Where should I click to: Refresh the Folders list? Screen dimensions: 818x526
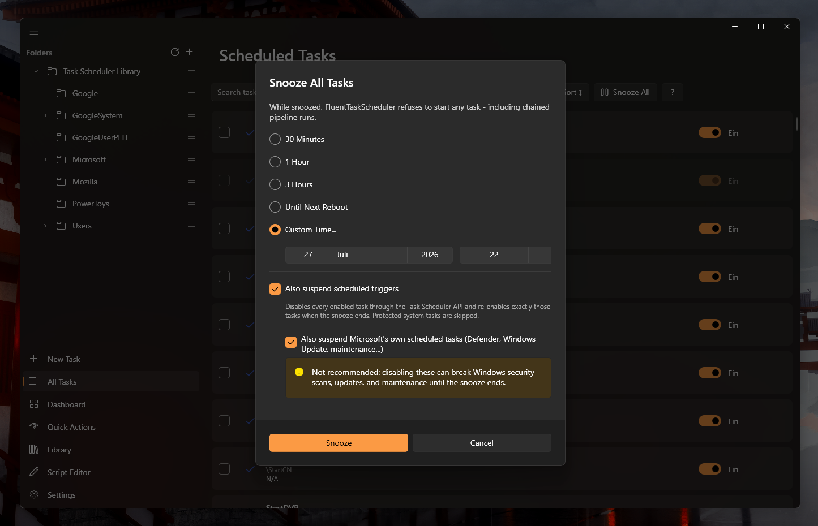coord(175,52)
